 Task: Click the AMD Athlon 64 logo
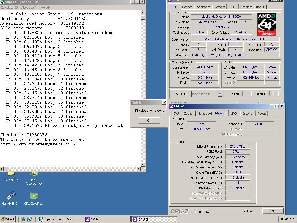(267, 24)
